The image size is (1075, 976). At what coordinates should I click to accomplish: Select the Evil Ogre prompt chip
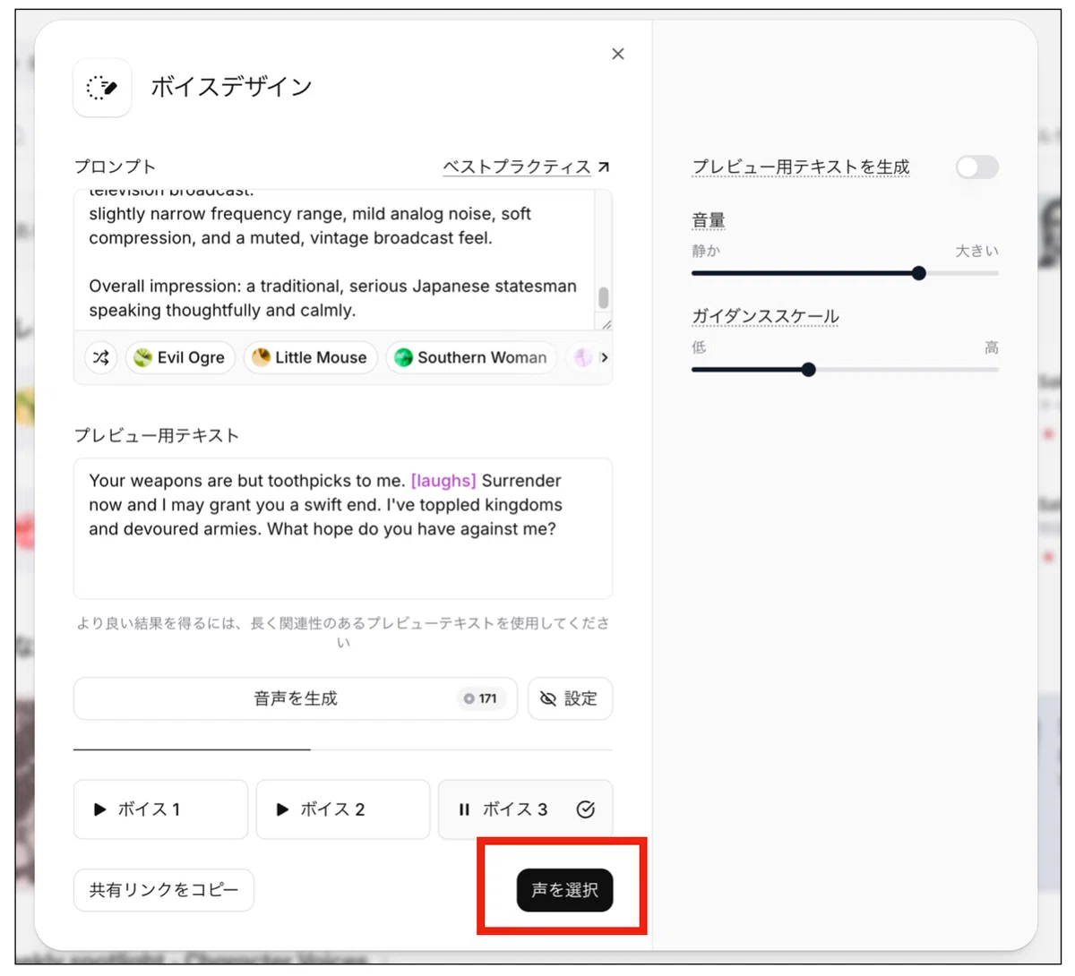180,357
